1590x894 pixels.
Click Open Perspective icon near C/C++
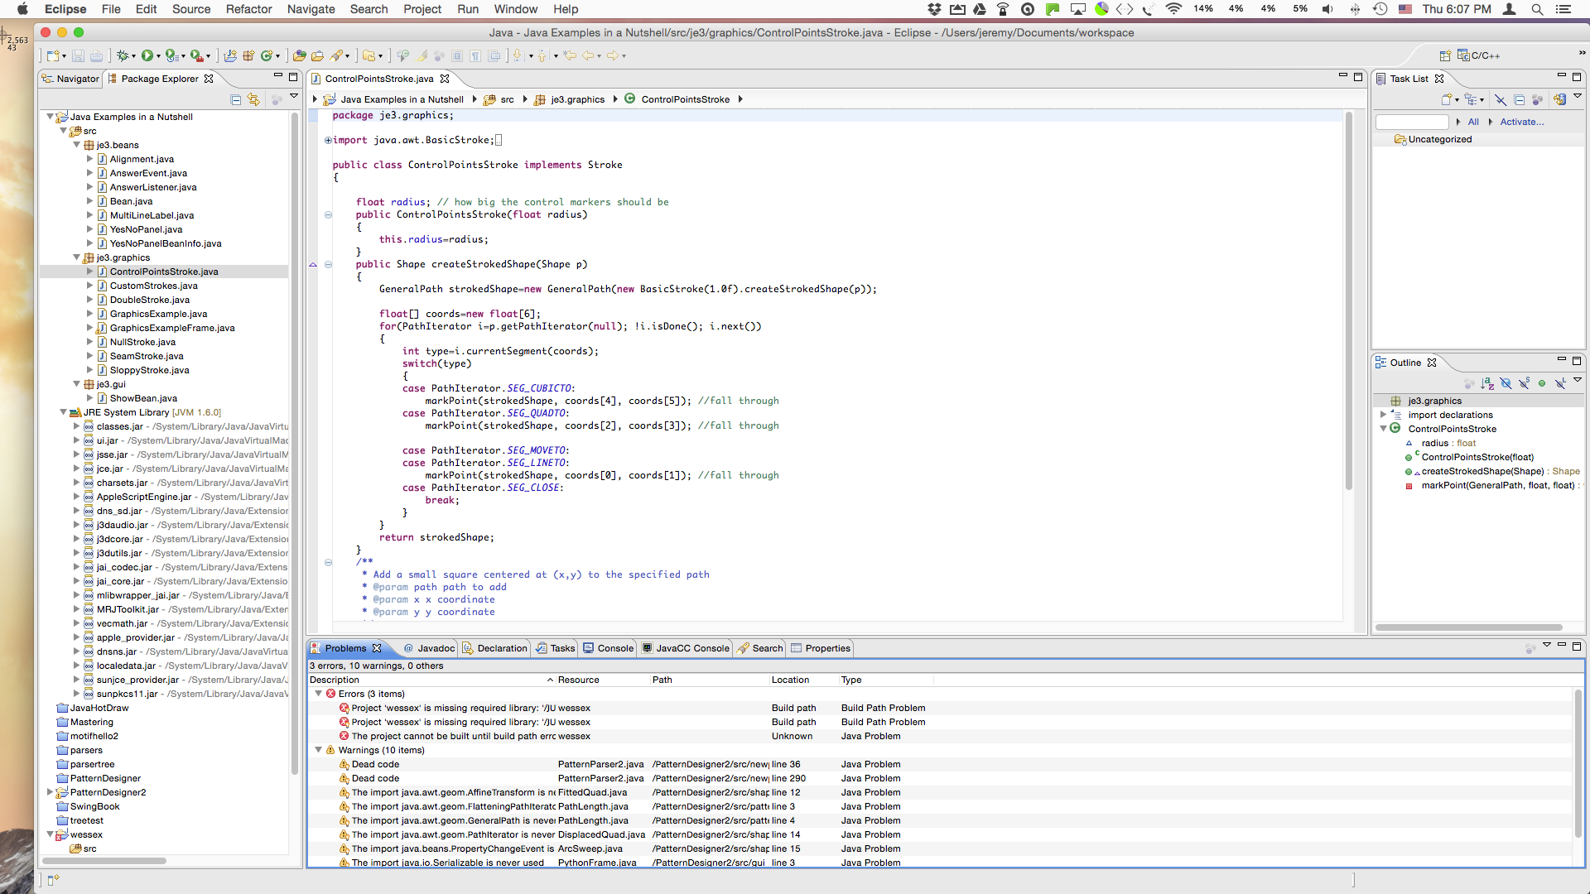(x=1445, y=55)
